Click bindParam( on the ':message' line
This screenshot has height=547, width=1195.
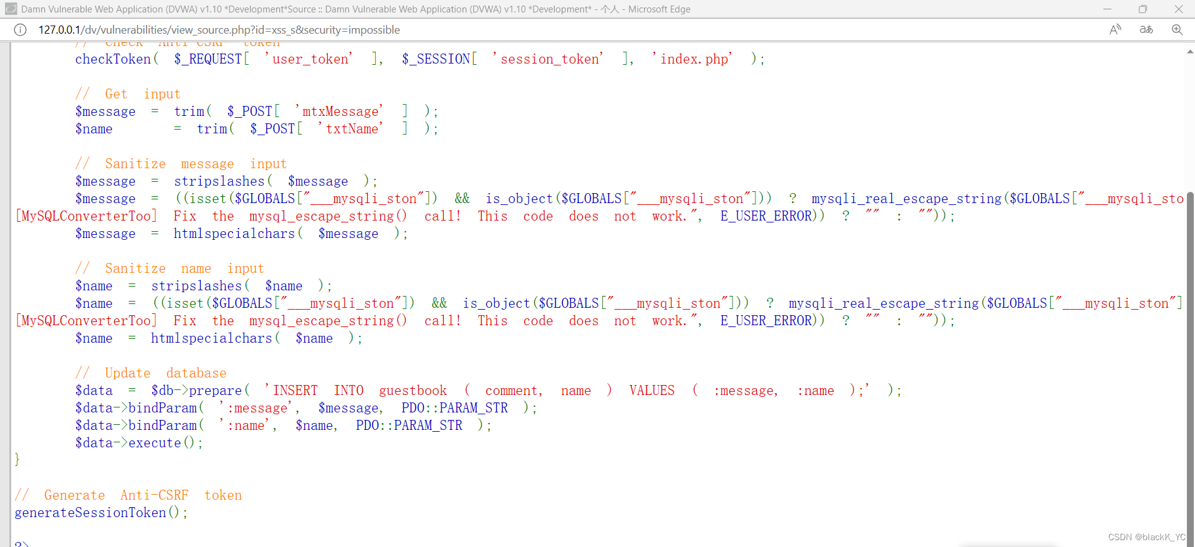(166, 408)
